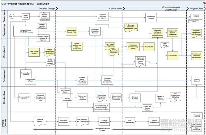Click Develop and Execute FATs box
The height and width of the screenshot is (135, 206).
coord(74,31)
